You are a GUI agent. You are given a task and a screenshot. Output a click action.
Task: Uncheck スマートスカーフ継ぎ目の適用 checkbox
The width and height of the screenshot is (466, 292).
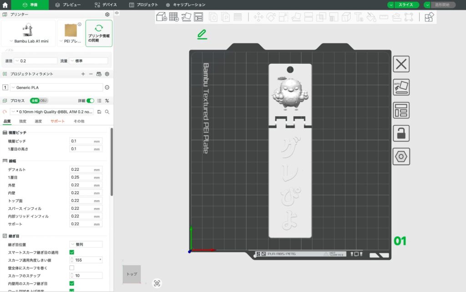(71, 252)
